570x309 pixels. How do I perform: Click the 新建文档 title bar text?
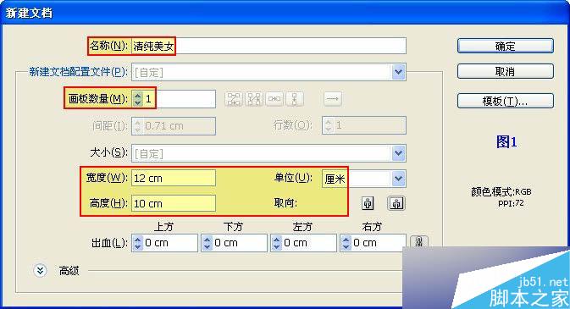tap(29, 13)
